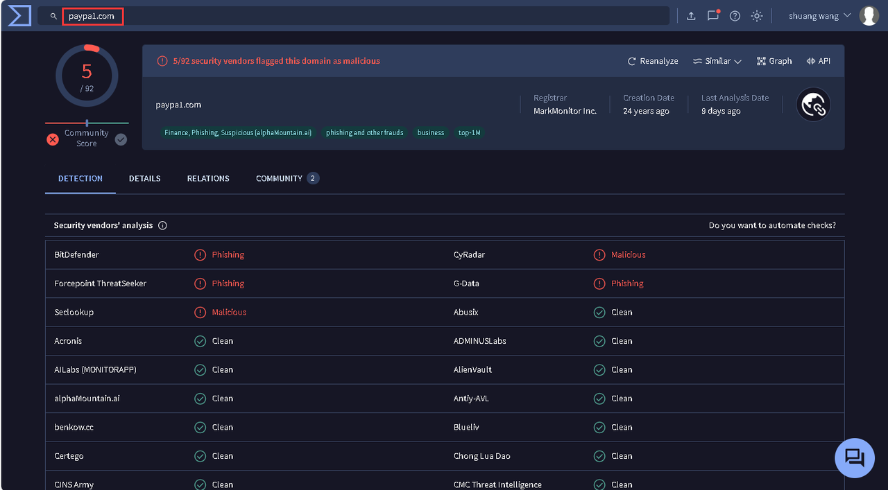Vote malicious with the red X icon
The width and height of the screenshot is (888, 490).
[x=53, y=139]
